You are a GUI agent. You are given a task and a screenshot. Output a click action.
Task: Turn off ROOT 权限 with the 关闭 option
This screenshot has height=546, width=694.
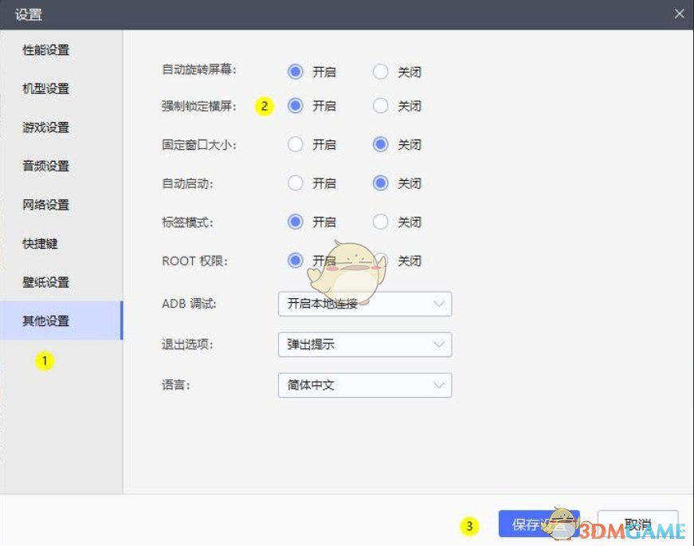[381, 261]
